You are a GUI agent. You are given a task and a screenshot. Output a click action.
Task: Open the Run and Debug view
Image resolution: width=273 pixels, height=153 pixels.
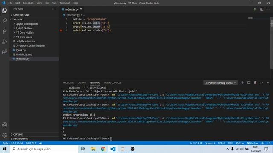click(5, 42)
